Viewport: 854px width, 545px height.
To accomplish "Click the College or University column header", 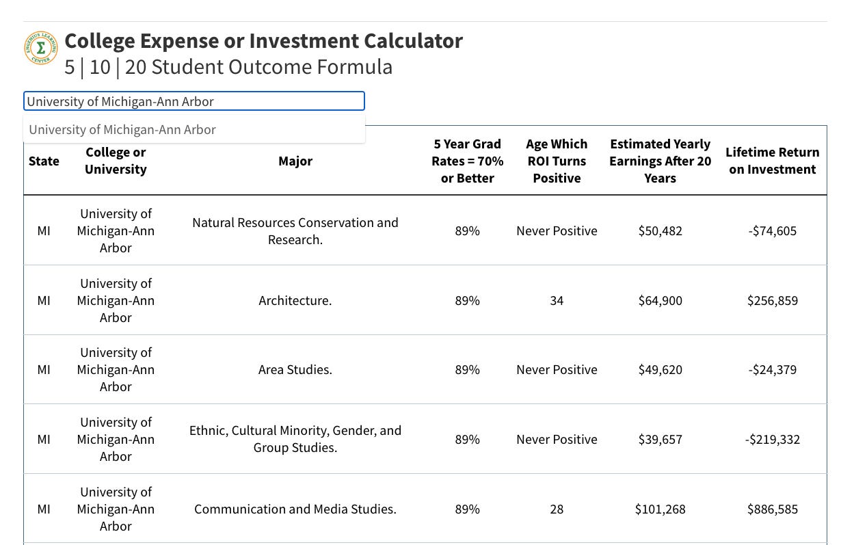I will (116, 161).
